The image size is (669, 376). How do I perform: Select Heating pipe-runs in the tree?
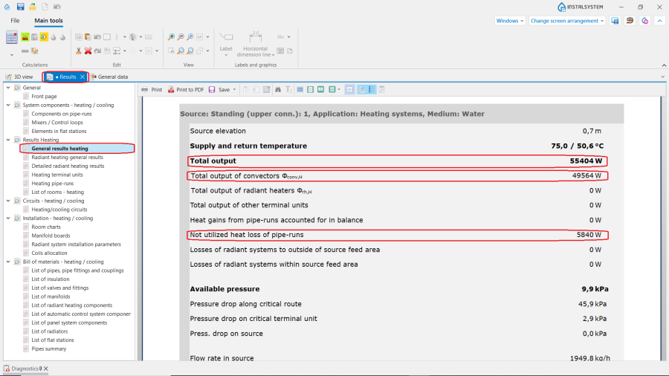[x=53, y=184]
